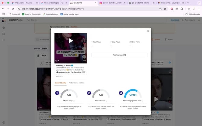Close the video details popup
202x126 pixels.
(147, 31)
